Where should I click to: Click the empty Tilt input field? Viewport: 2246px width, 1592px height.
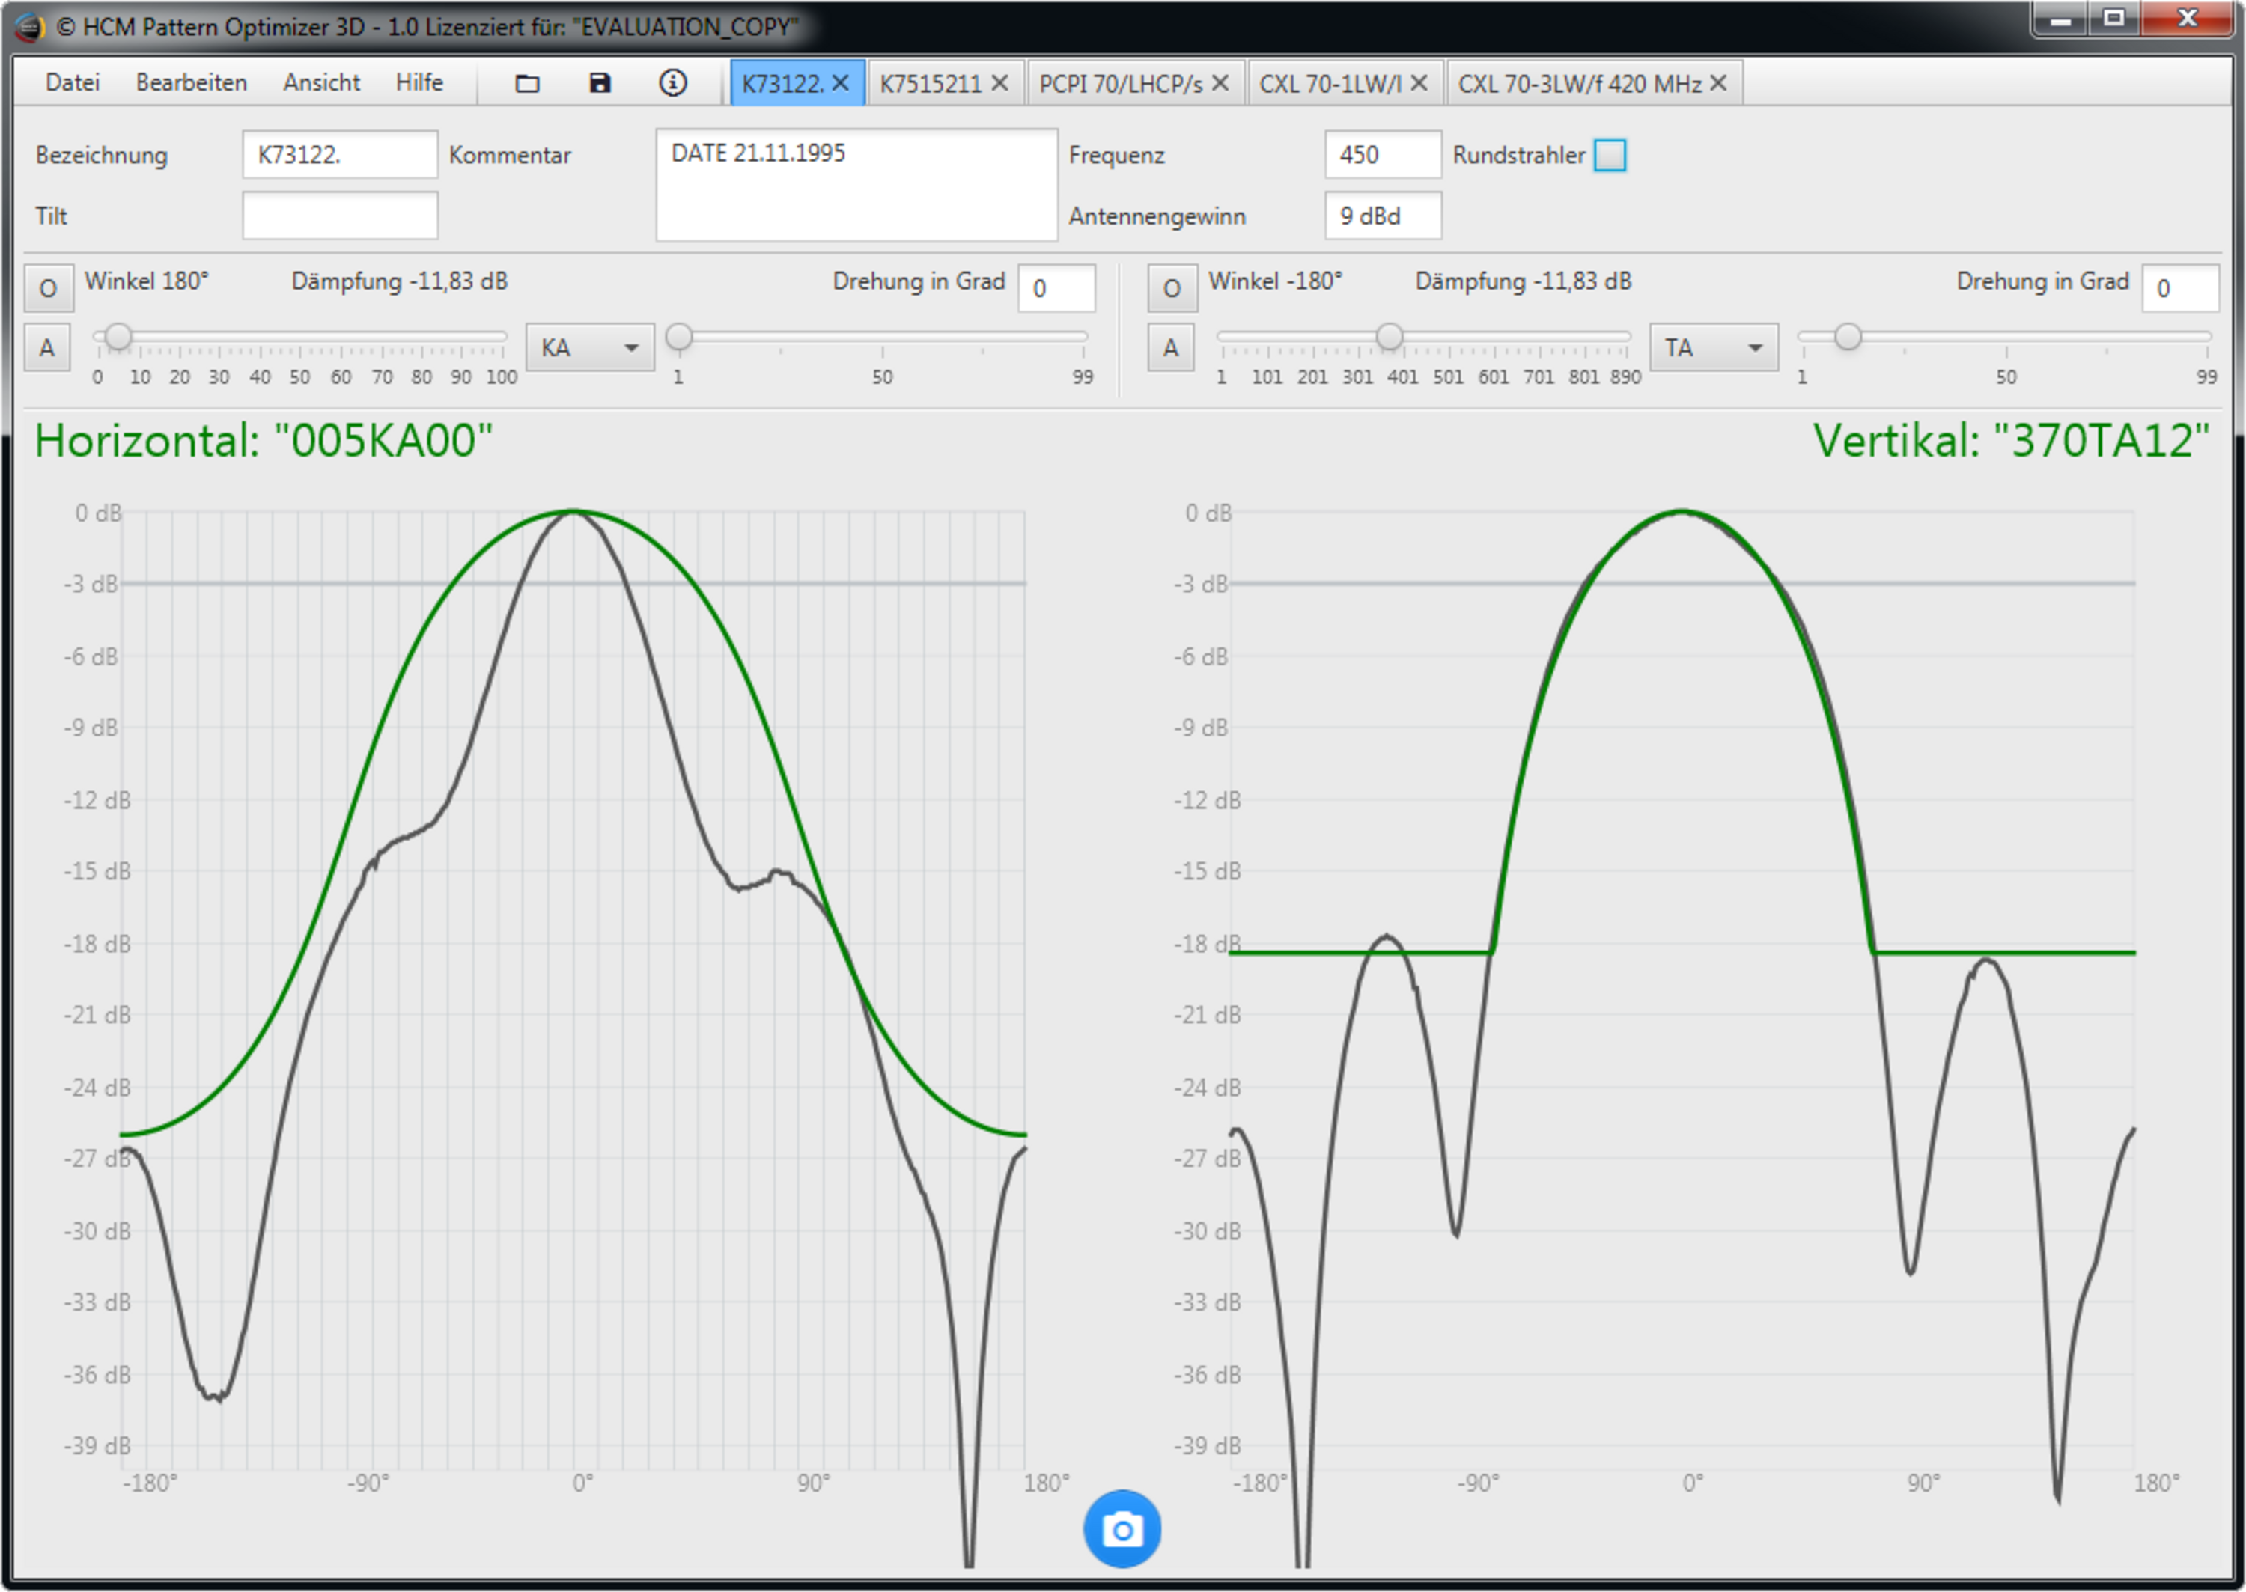click(339, 216)
